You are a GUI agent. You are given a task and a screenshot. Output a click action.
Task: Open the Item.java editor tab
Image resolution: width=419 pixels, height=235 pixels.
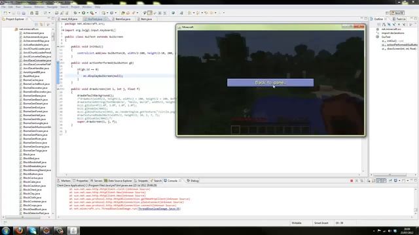[147, 19]
